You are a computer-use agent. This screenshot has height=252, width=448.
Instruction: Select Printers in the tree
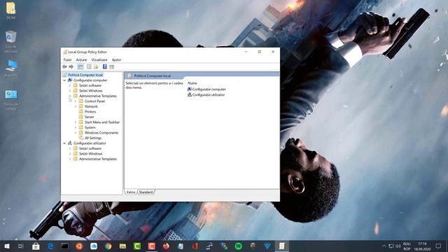90,112
